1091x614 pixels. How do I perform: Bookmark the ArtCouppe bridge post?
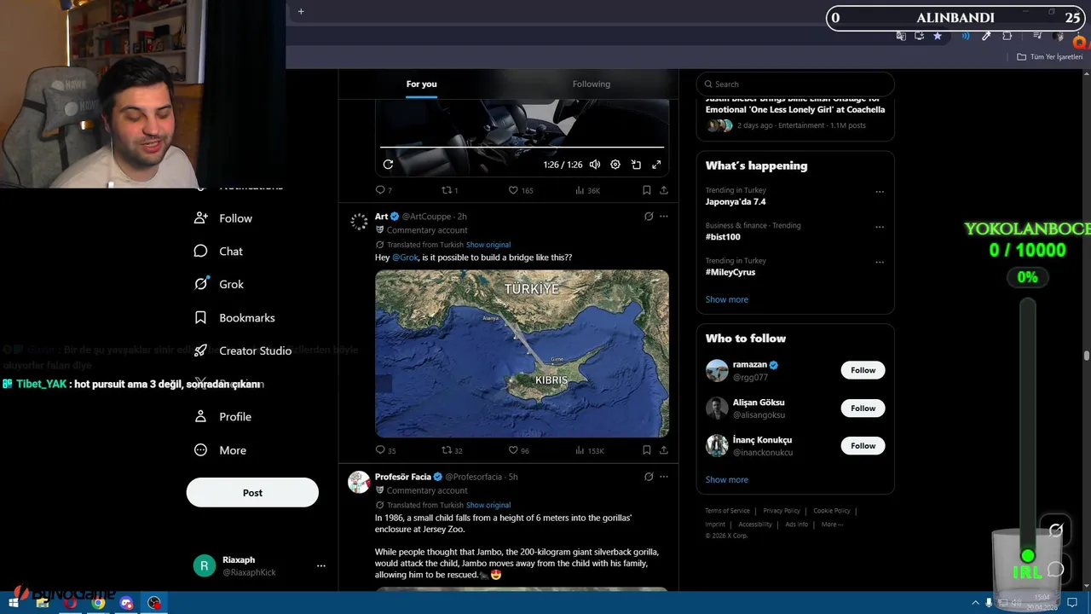coord(647,450)
